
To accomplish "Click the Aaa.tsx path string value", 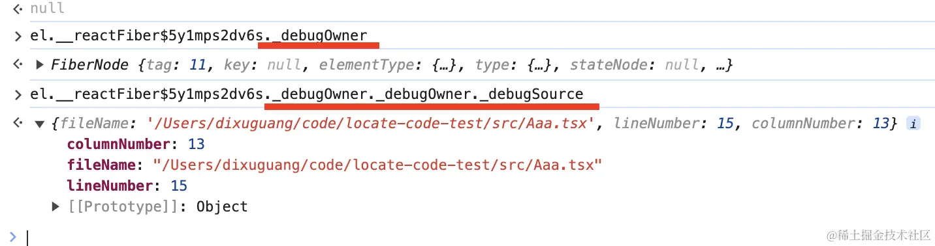I will tap(377, 165).
